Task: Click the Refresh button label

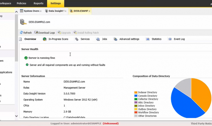Action: pyautogui.click(x=28, y=33)
